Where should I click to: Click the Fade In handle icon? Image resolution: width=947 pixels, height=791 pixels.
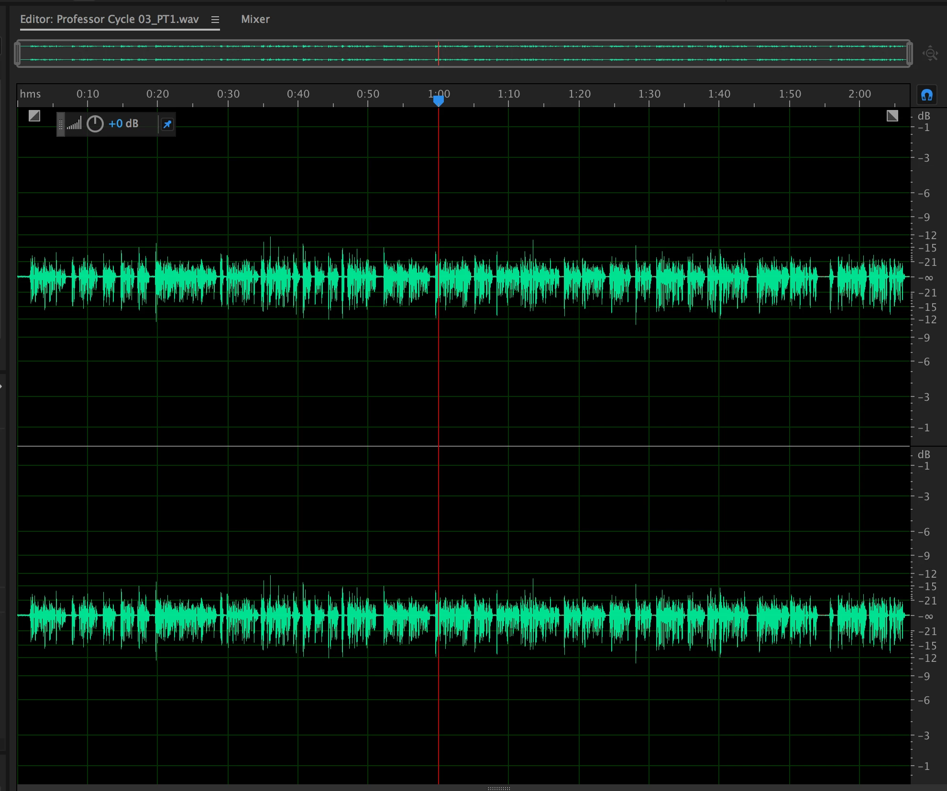(34, 116)
